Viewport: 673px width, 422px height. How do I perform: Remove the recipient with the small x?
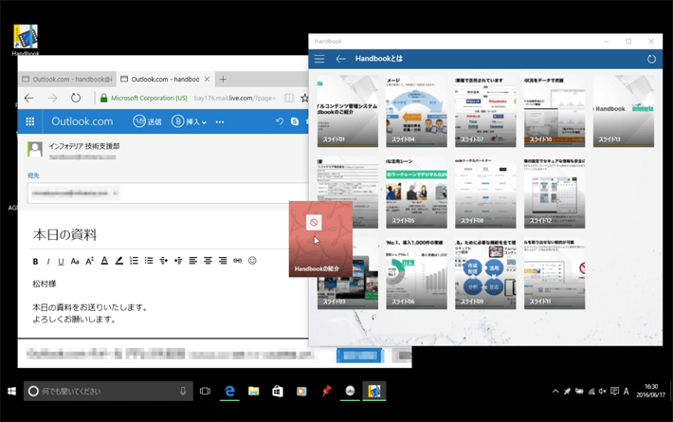tap(115, 193)
